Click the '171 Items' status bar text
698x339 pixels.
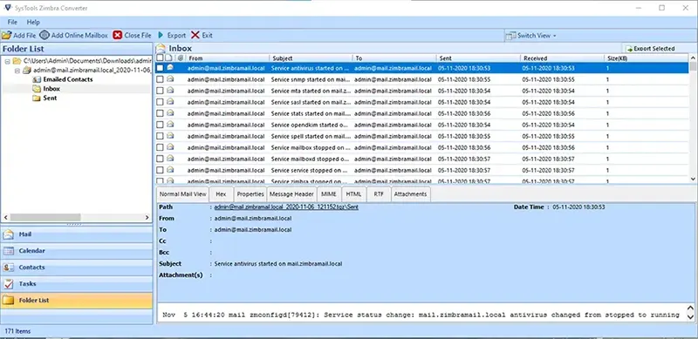coord(17,331)
